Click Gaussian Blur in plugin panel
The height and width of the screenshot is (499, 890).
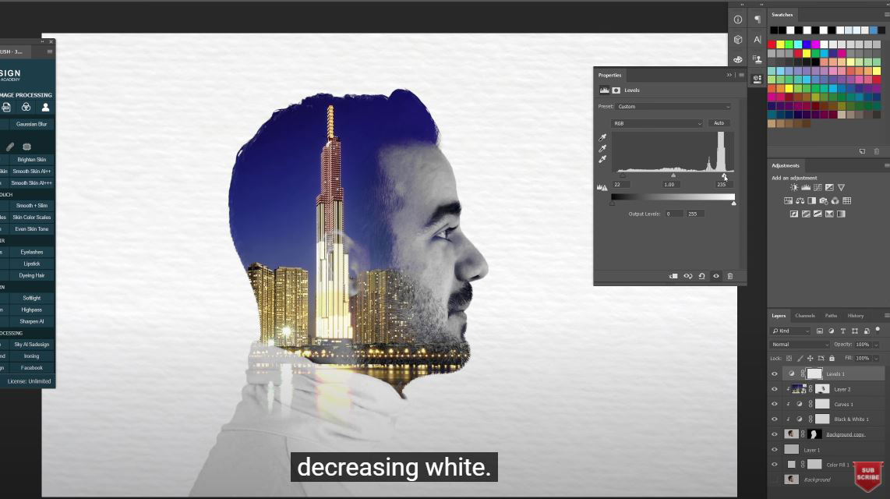coord(31,124)
